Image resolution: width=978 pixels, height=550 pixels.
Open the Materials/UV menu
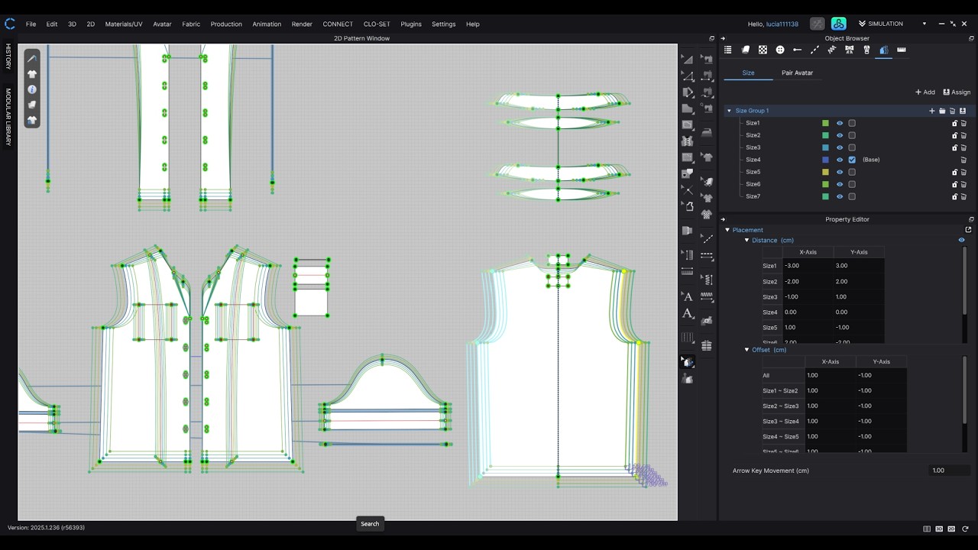124,24
